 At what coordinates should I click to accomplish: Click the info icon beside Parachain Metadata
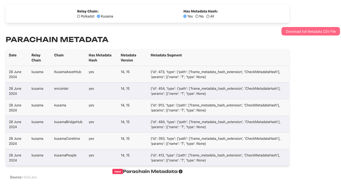click(x=181, y=171)
